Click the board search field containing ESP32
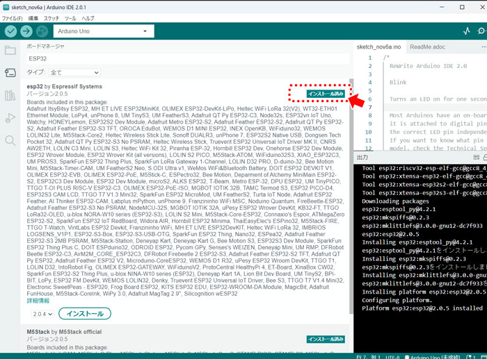The image size is (487, 359). click(188, 58)
